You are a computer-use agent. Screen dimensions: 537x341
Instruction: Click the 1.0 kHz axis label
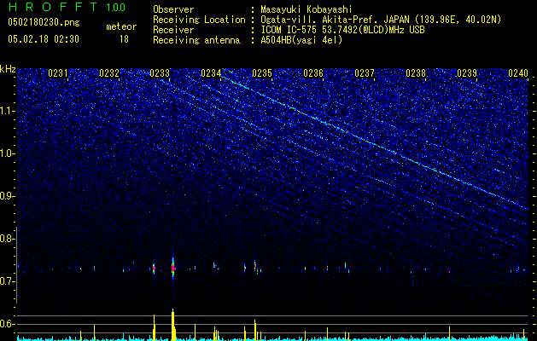(x=7, y=153)
